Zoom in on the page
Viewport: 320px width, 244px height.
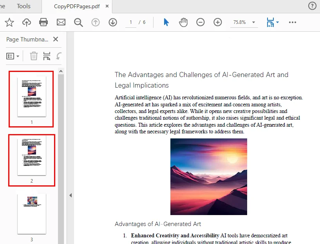tap(217, 22)
